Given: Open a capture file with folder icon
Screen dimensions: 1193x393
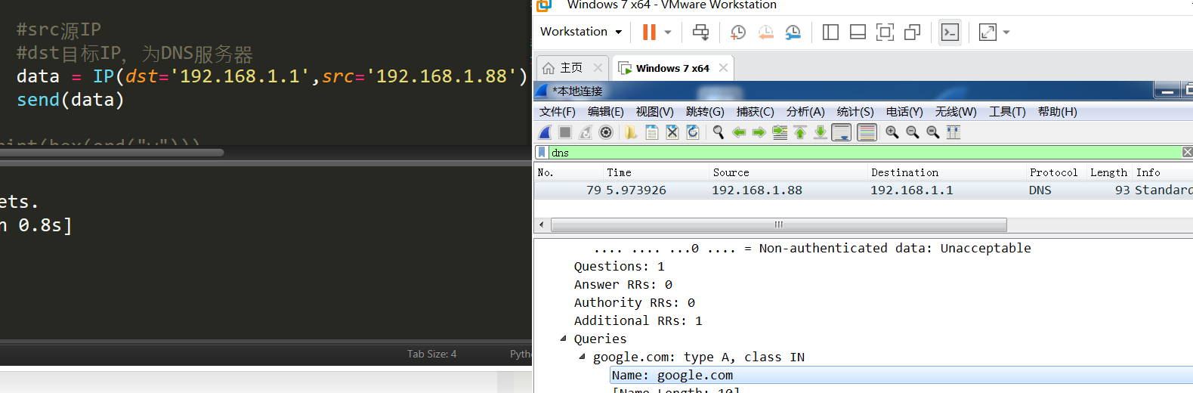Looking at the screenshot, I should tap(631, 132).
